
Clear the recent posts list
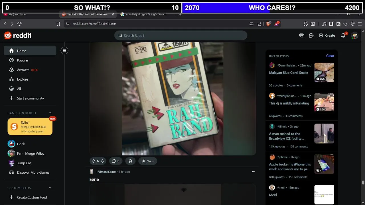click(x=330, y=56)
